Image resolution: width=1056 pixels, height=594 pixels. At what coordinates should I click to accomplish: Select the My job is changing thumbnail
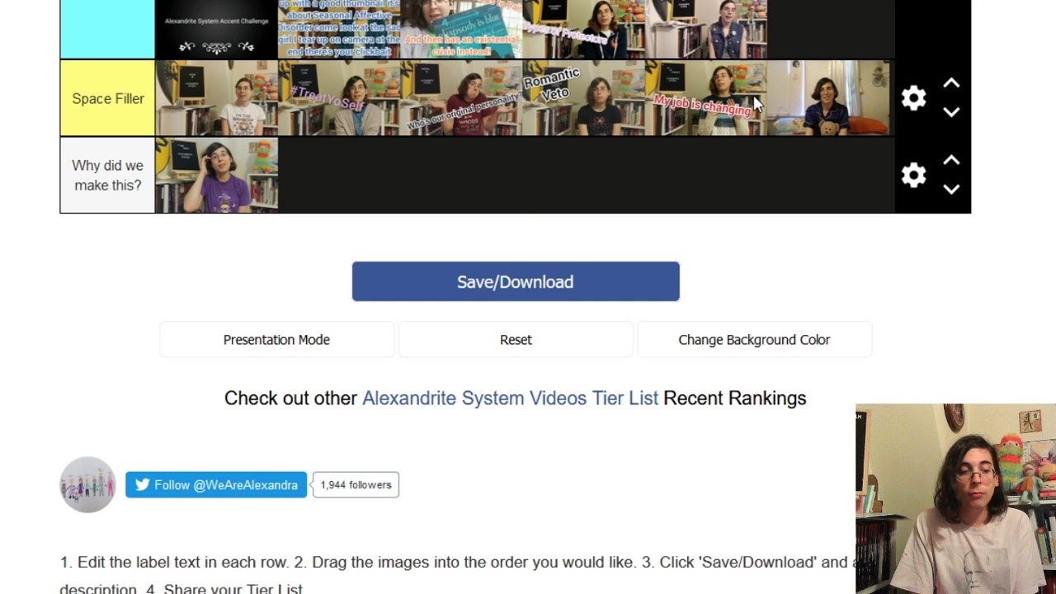[x=705, y=98]
